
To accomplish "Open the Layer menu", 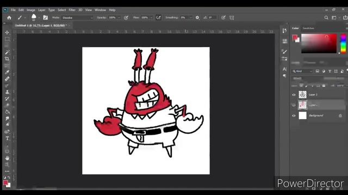I will point(41,10).
